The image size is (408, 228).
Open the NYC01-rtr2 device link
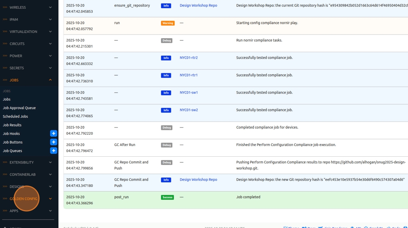point(189,58)
